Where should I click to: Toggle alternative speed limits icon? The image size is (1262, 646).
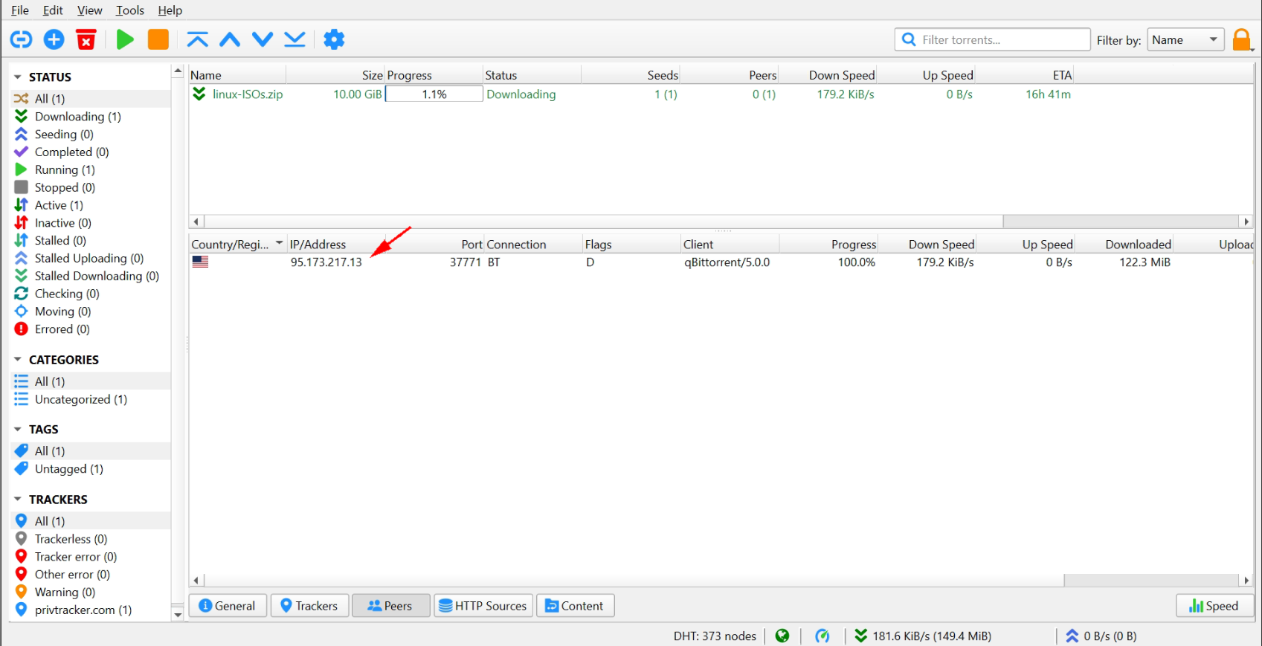822,636
